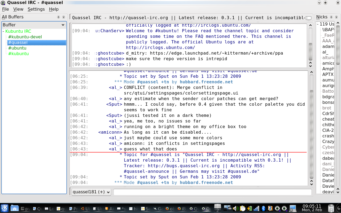Open the Buffer view dropdown
Viewport: 341px width, 213px height.
(x=34, y=25)
